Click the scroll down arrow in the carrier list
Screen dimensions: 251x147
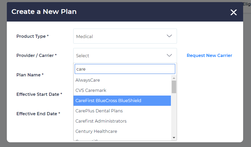point(174,138)
